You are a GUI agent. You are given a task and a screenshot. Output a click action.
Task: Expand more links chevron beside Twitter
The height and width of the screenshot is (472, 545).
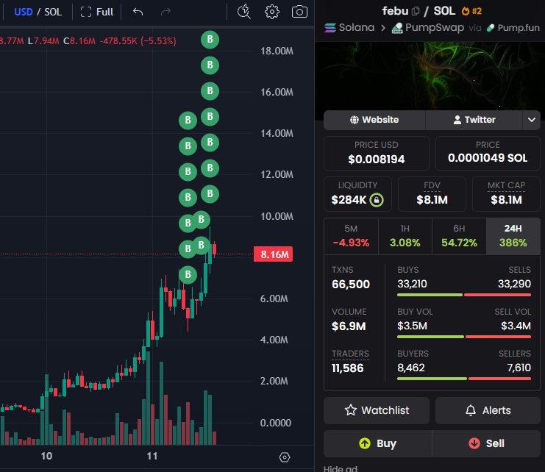pyautogui.click(x=532, y=120)
